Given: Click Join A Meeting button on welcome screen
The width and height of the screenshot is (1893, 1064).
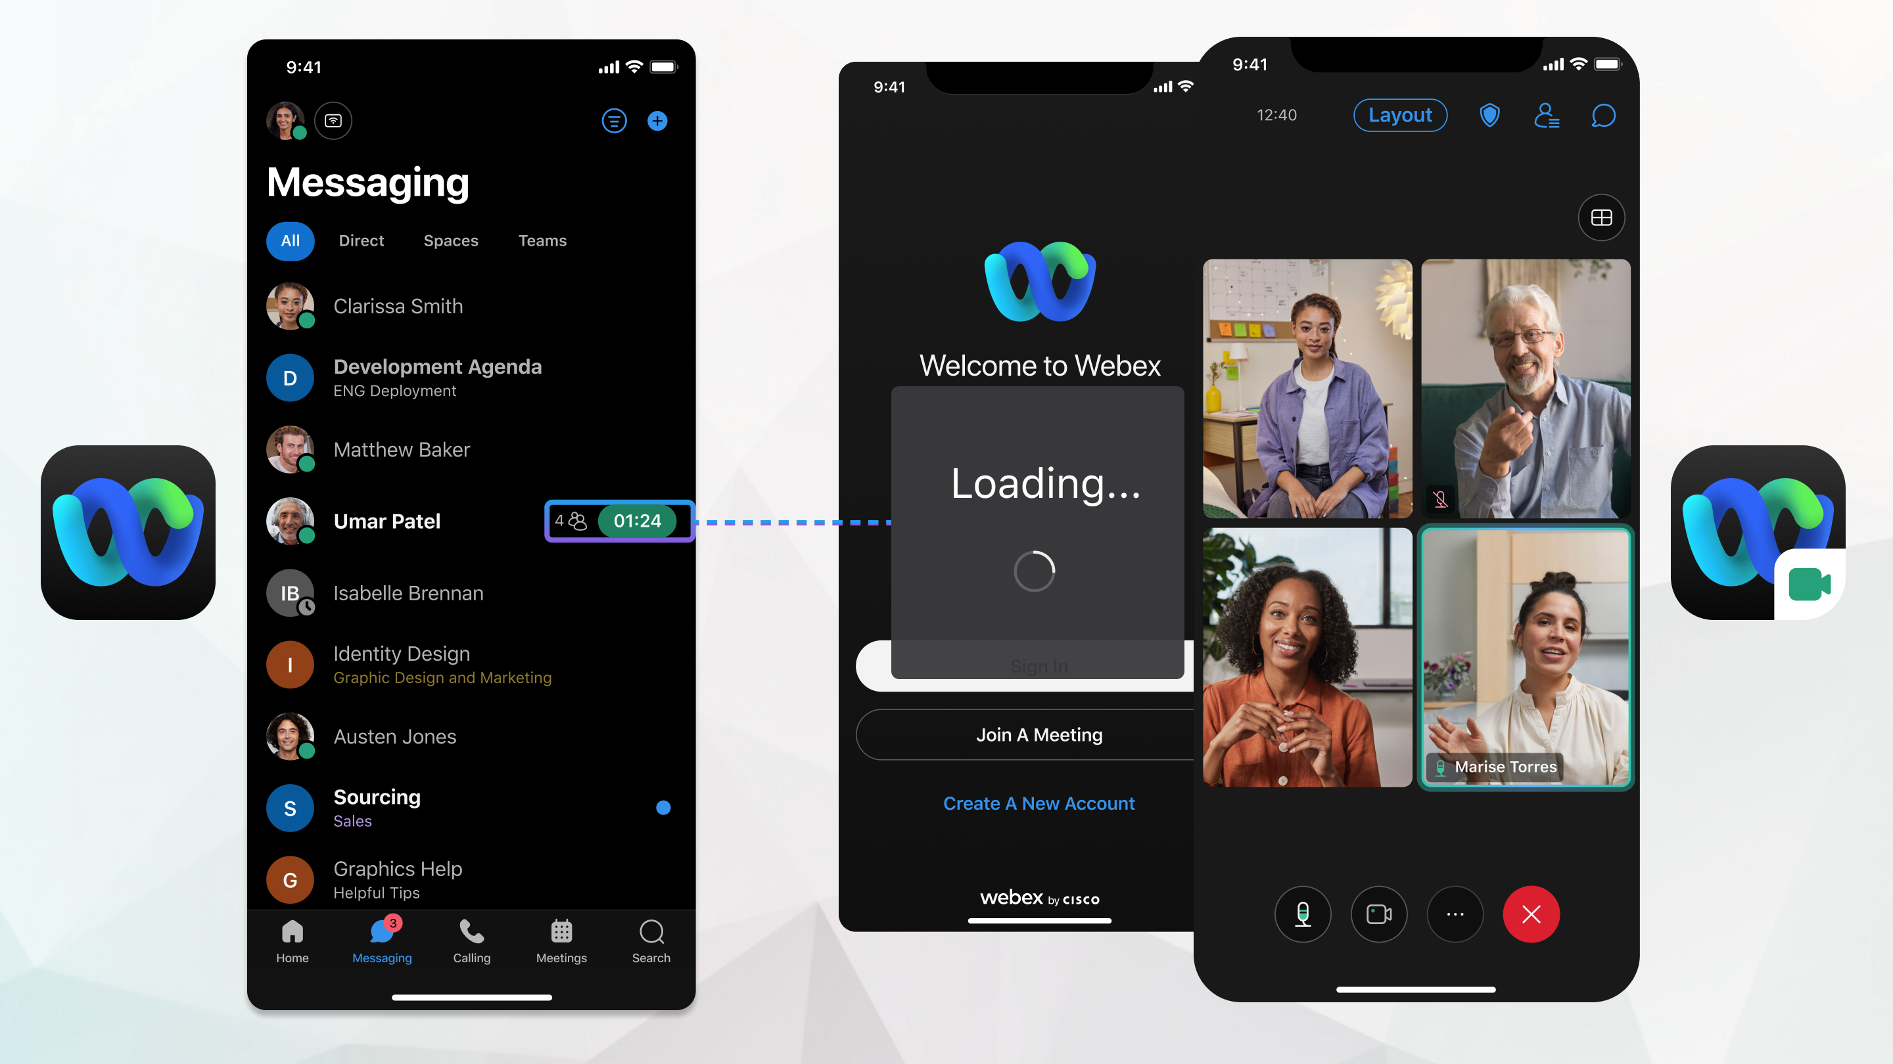Looking at the screenshot, I should (x=1037, y=734).
